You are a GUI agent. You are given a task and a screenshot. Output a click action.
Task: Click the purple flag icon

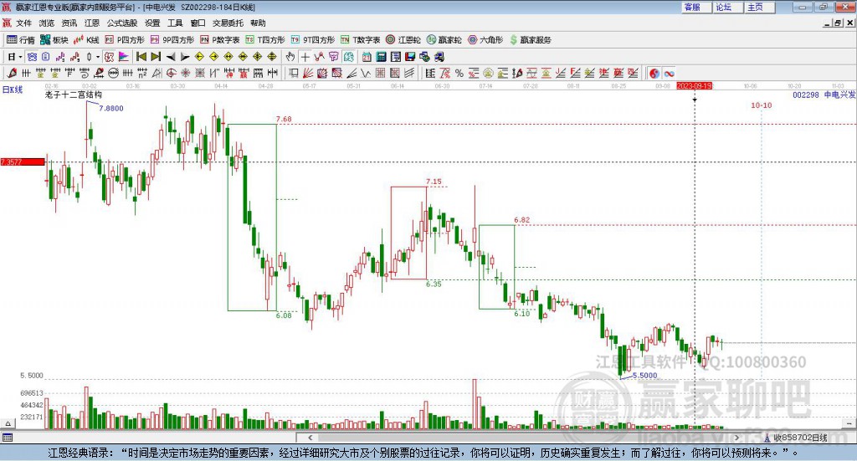click(x=124, y=57)
